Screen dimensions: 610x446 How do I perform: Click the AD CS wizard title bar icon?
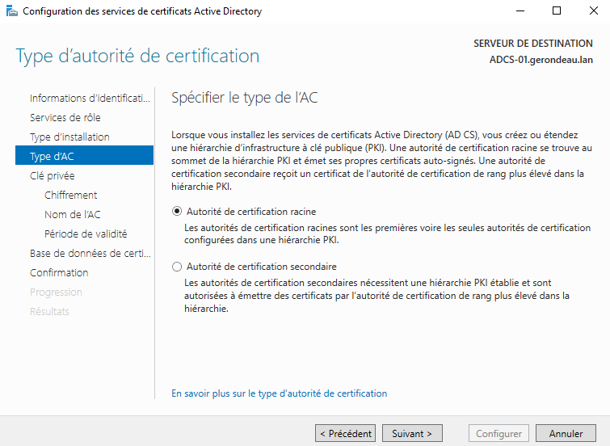click(11, 11)
